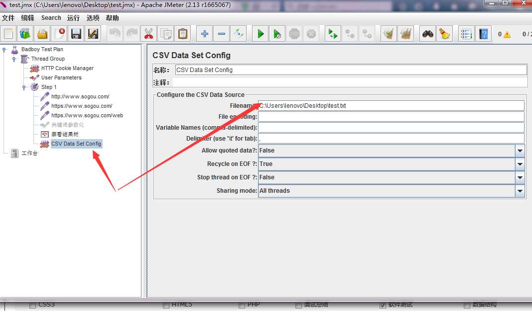
Task: Click the 注释 comment field
Action: [350, 82]
